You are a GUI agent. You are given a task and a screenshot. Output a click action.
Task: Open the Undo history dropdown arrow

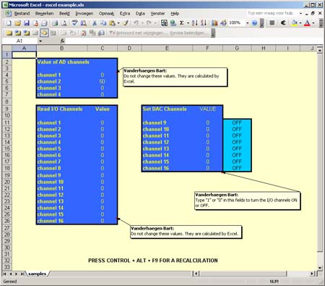pyautogui.click(x=142, y=23)
